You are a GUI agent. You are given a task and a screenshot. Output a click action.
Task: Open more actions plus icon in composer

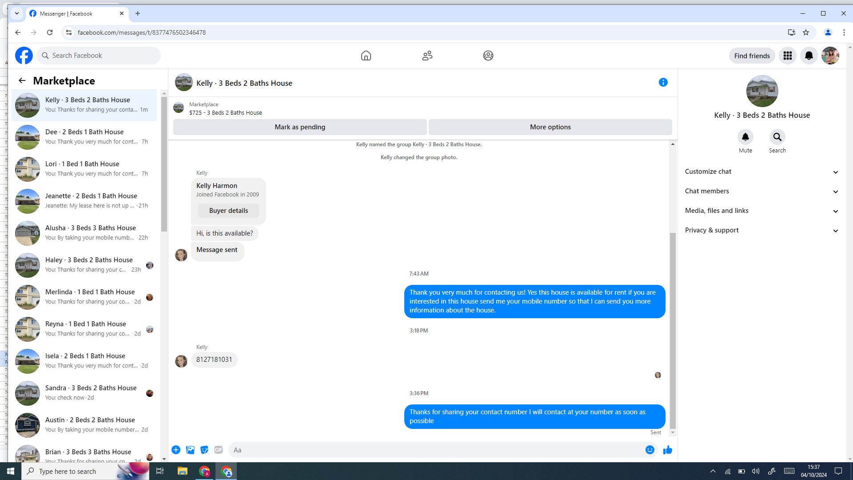click(176, 450)
